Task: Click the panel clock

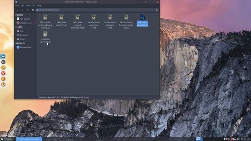Action: (243, 139)
